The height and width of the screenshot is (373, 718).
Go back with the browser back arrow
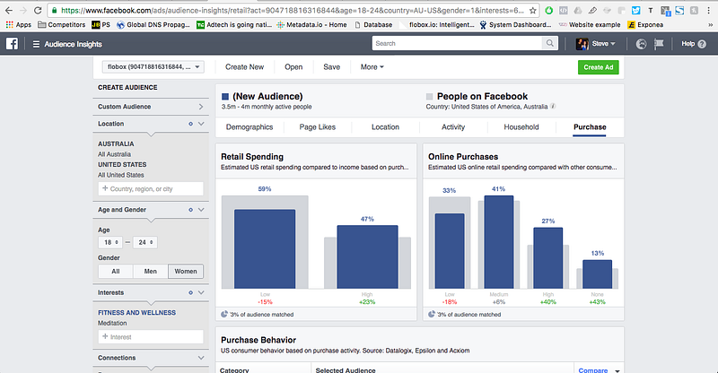pos(9,10)
